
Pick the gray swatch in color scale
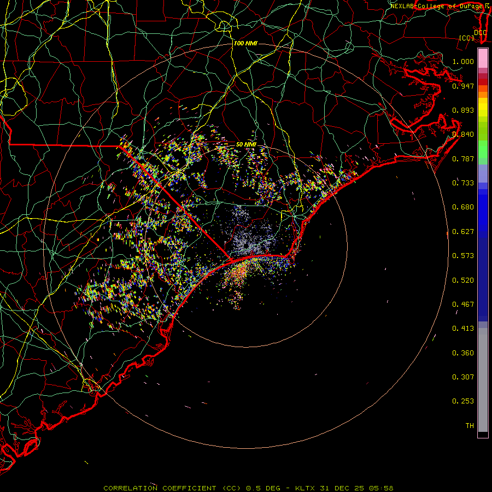pos(483,380)
